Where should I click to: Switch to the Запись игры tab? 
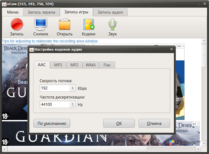pos(76,12)
